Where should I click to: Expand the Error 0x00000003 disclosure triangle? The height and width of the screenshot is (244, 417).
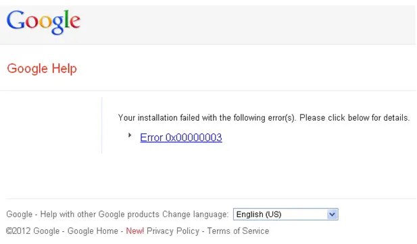pyautogui.click(x=130, y=135)
